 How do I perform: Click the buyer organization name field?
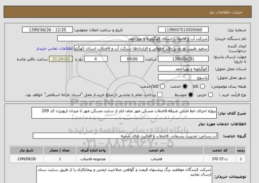tap(133, 39)
